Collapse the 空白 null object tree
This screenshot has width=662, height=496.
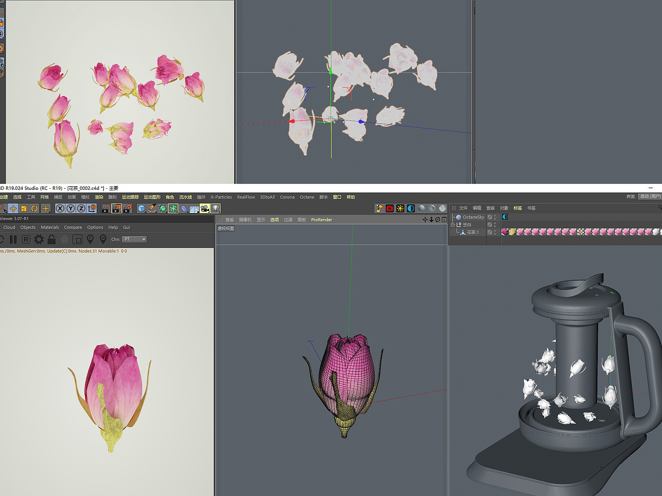[453, 224]
